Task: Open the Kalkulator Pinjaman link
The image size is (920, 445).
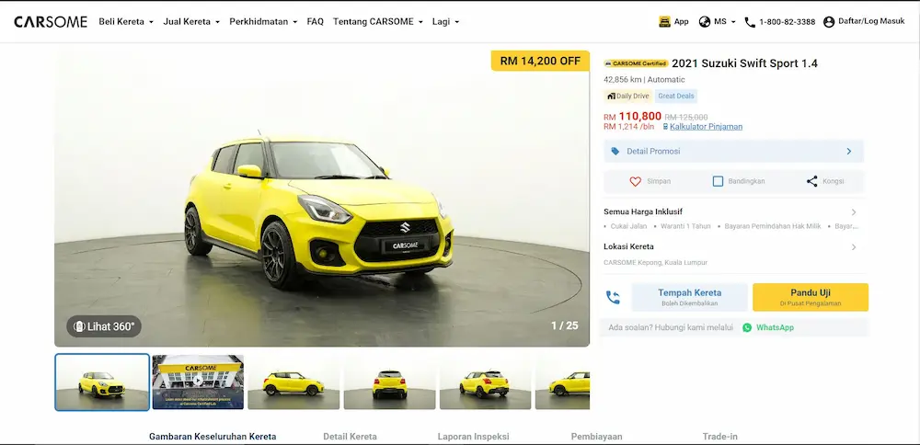Action: (706, 127)
